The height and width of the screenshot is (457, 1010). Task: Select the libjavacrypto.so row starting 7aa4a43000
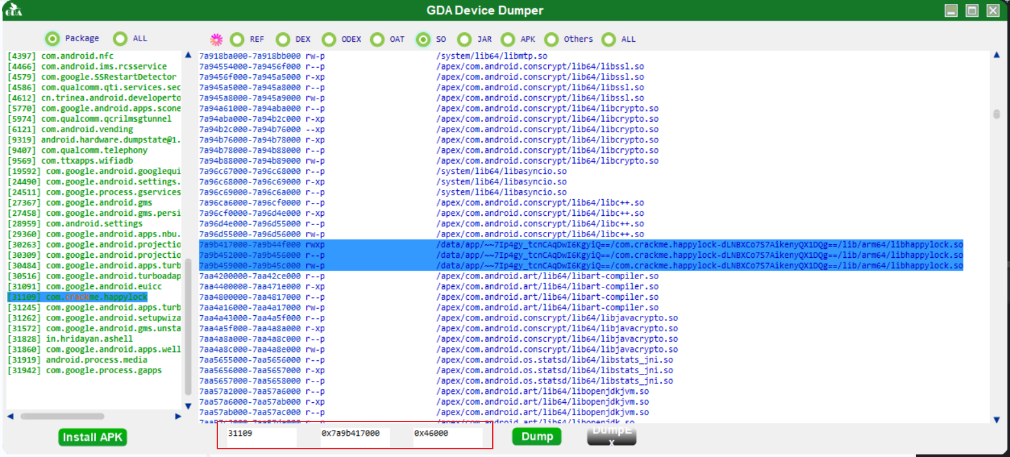439,318
